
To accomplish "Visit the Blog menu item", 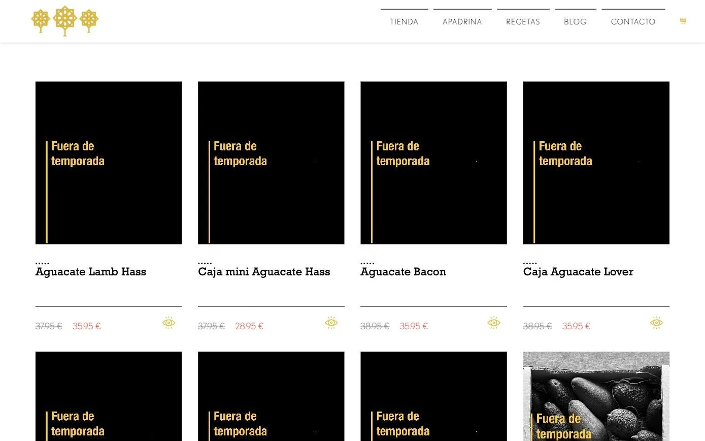I will (575, 21).
